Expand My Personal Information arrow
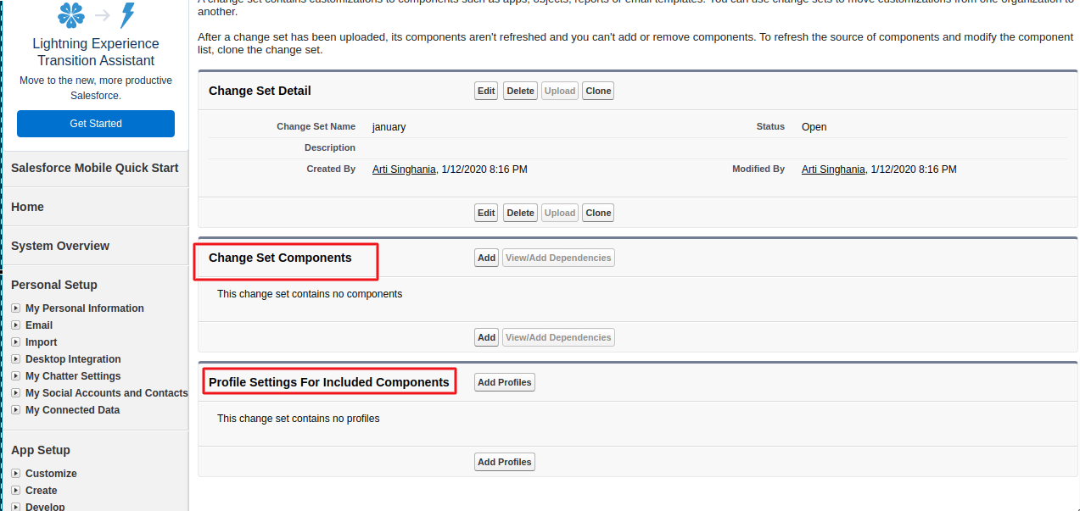Screen dimensions: 1080x511 (15, 308)
